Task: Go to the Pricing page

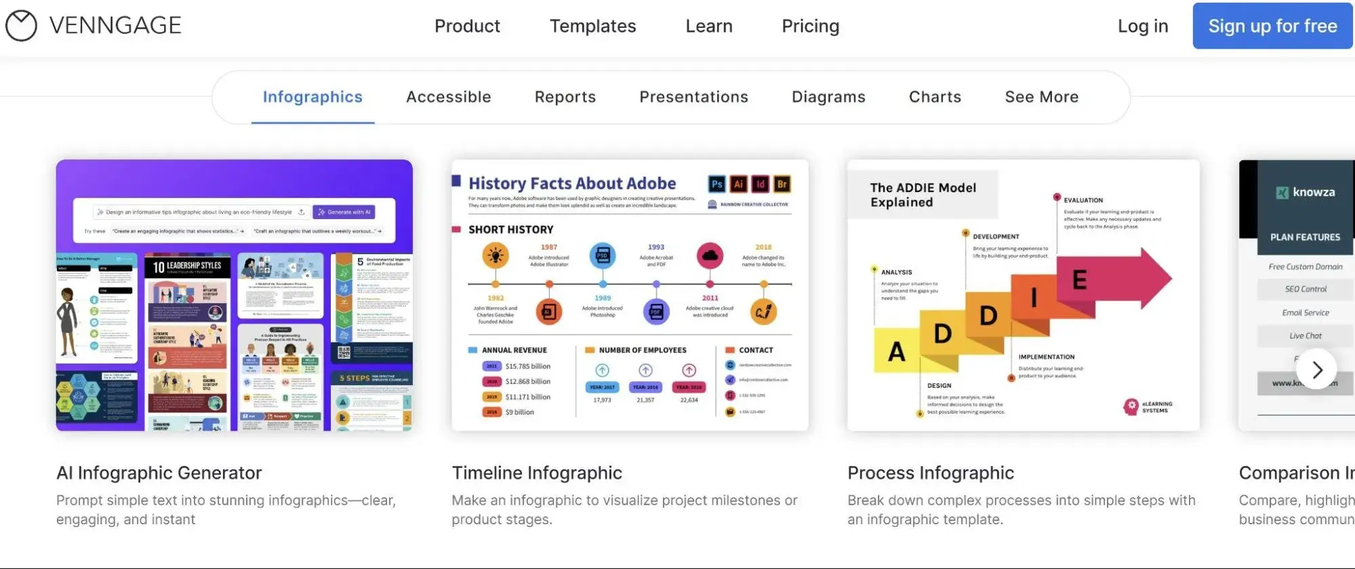Action: (811, 26)
